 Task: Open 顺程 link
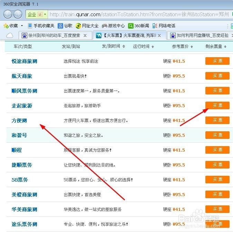tap(17, 150)
